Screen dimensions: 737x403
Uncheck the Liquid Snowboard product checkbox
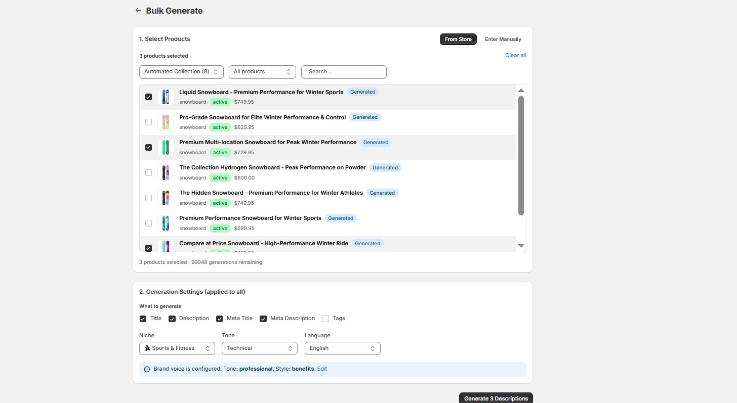[x=148, y=97]
